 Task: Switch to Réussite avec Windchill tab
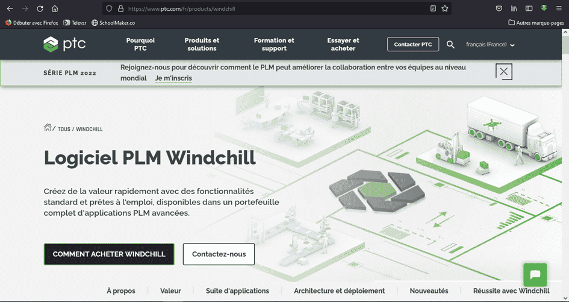(x=511, y=291)
